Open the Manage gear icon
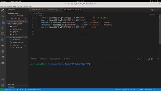 point(3,85)
